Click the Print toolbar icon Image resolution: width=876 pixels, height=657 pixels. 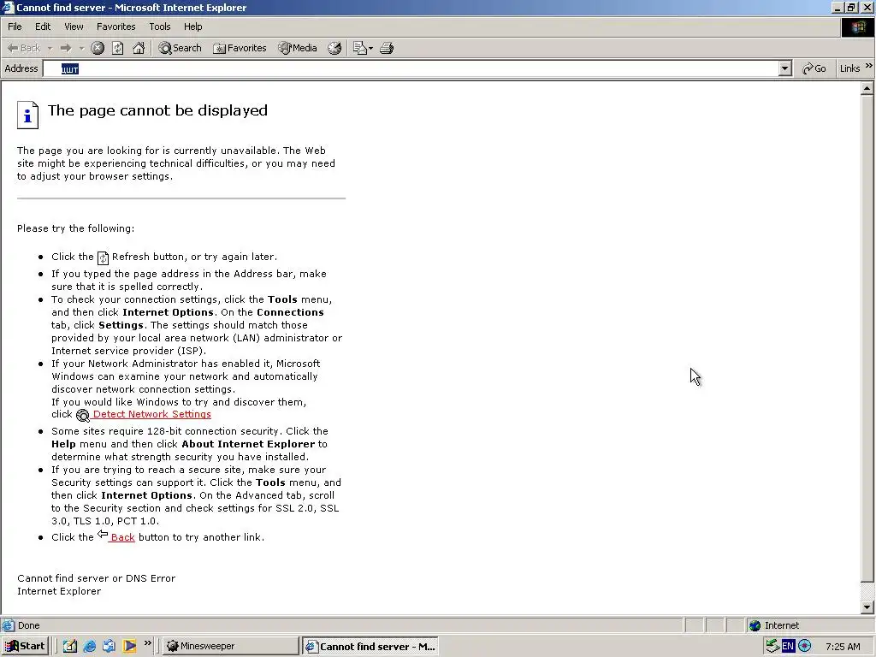pyautogui.click(x=387, y=48)
